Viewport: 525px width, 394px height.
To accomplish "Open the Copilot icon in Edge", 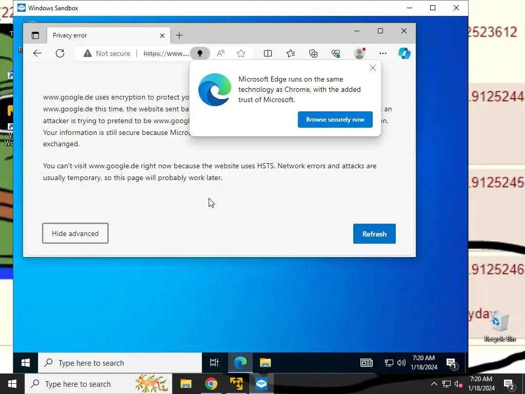I will coord(404,53).
